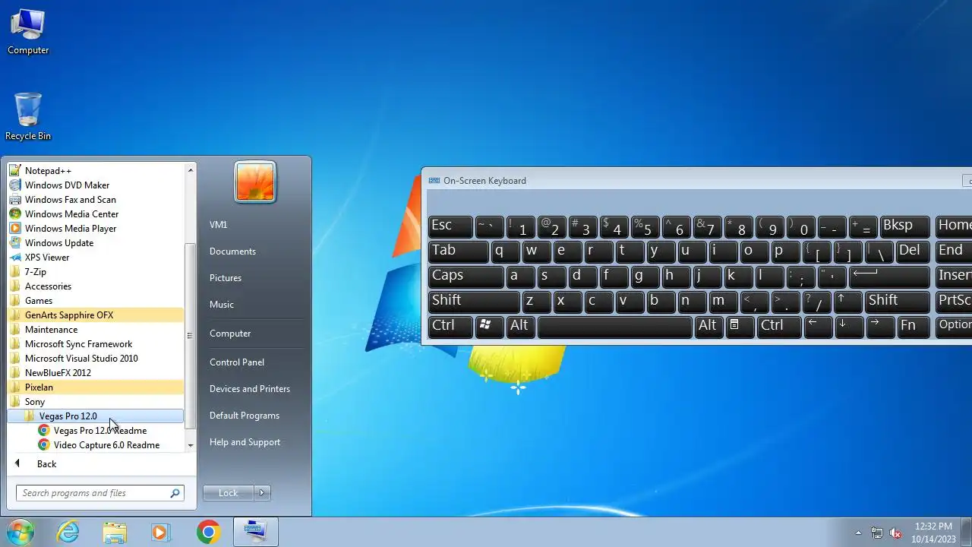Open Internet Explorer from taskbar
Image resolution: width=972 pixels, height=547 pixels.
coord(68,532)
